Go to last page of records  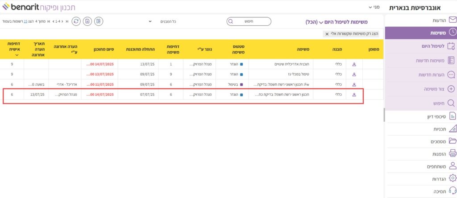[x=48, y=21]
